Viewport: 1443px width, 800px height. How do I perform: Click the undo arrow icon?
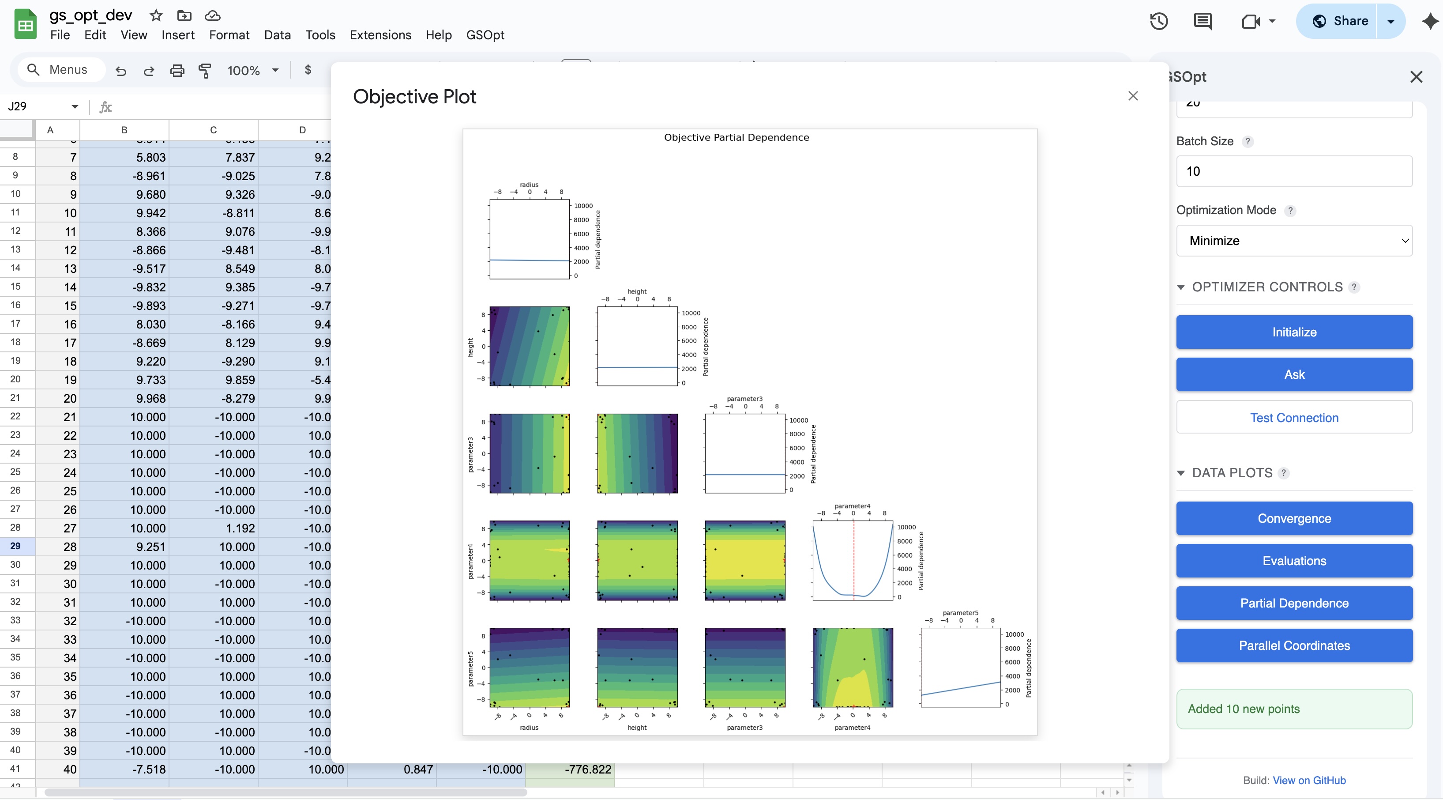coord(120,71)
